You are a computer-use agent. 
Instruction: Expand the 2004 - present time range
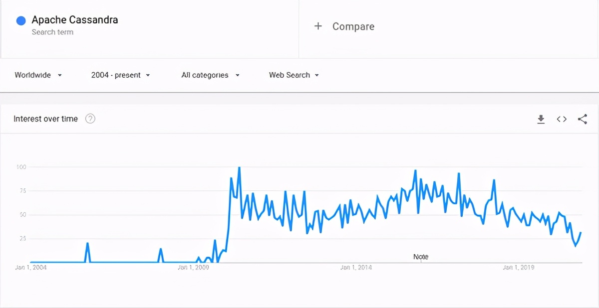120,75
